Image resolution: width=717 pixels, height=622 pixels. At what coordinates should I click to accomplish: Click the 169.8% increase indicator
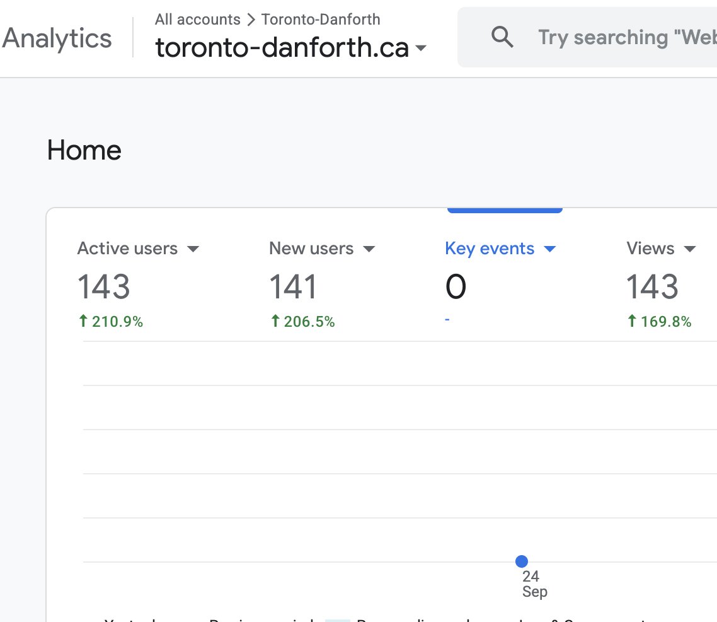tap(659, 321)
